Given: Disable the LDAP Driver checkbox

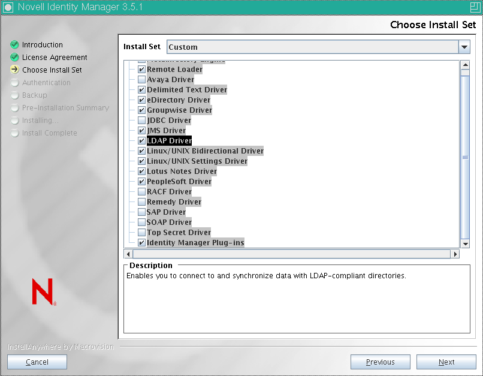Looking at the screenshot, I should [x=141, y=140].
